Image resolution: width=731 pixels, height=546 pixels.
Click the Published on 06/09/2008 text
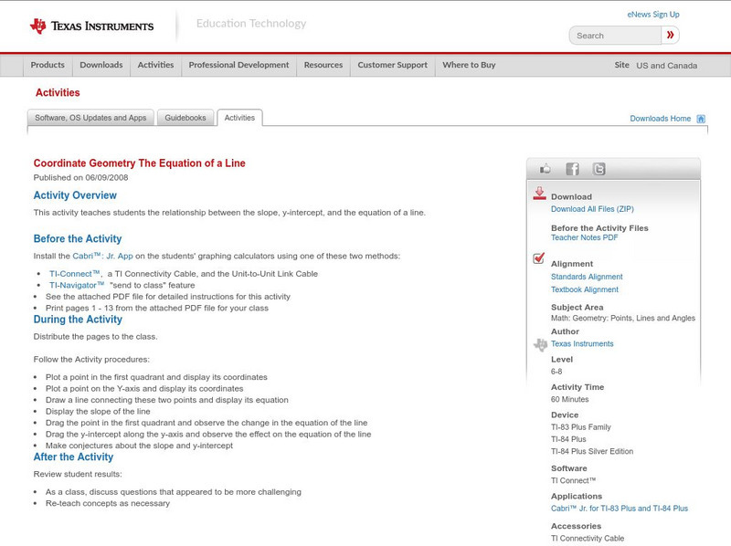click(80, 177)
